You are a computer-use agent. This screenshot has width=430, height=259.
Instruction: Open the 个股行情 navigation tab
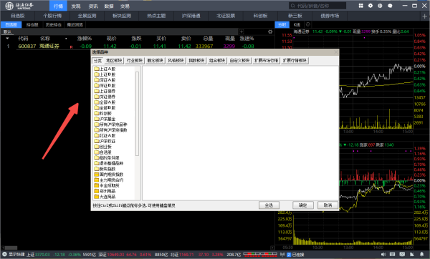[x=52, y=16]
